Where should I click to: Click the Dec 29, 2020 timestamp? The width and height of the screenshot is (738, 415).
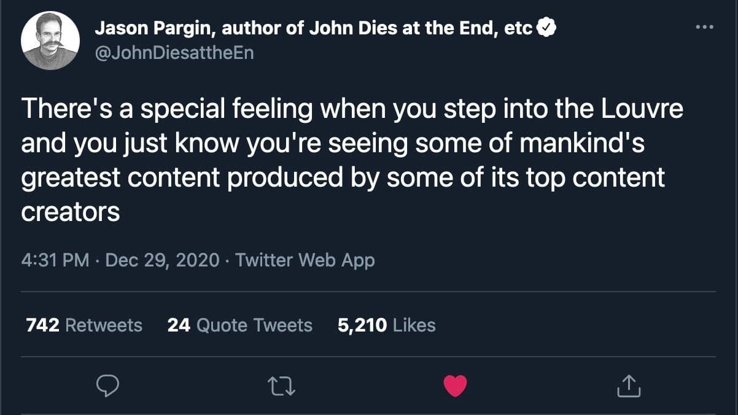click(x=164, y=260)
